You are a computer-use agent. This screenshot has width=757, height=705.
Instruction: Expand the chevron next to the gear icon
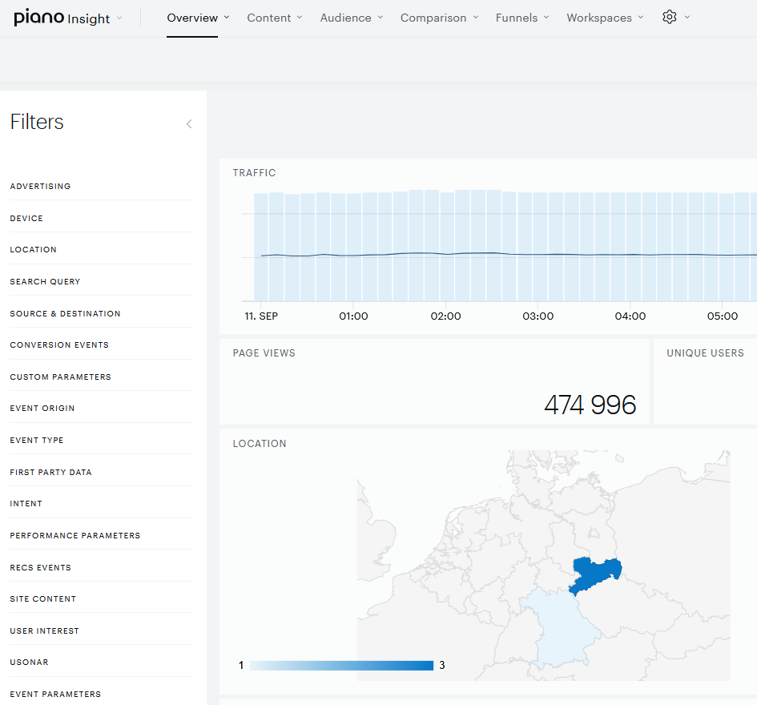[x=687, y=18]
